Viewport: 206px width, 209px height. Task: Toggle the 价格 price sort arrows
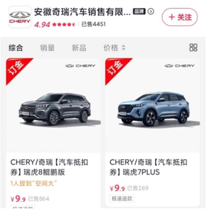coord(124,48)
